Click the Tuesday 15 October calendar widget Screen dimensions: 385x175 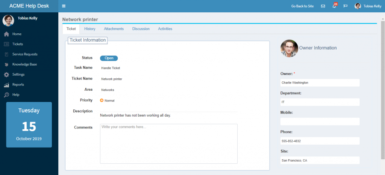pyautogui.click(x=29, y=124)
